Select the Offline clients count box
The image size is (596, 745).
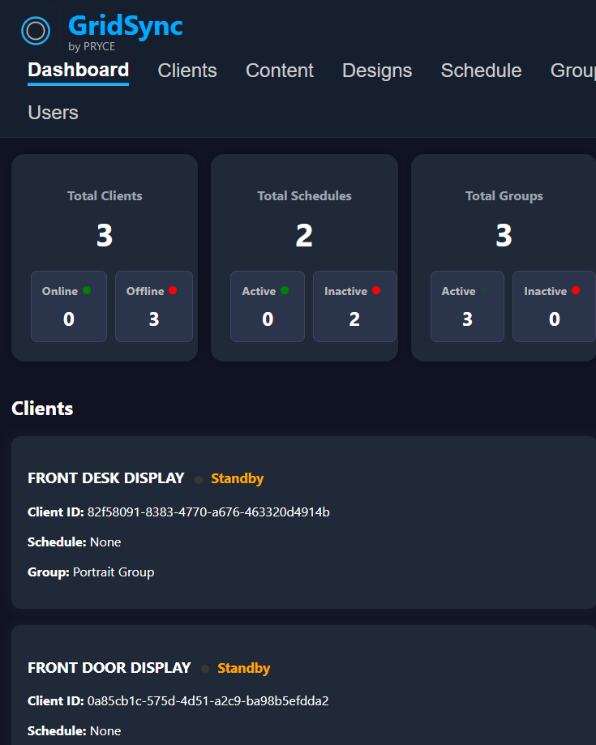(154, 306)
